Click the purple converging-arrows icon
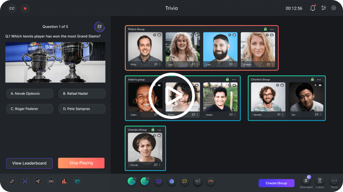 (x=25, y=181)
